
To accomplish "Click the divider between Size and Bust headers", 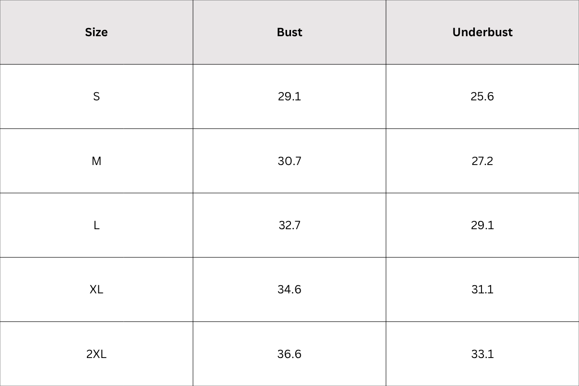I will coord(193,32).
